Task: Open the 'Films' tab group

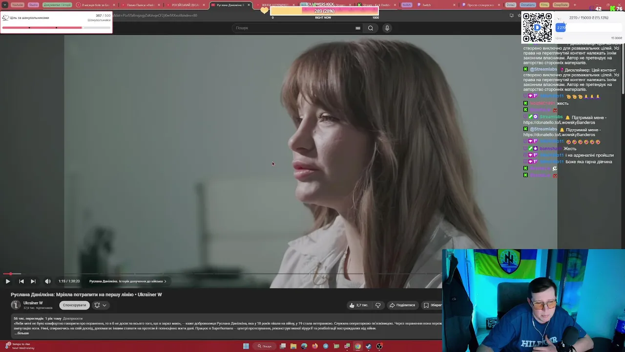Action: click(x=544, y=5)
